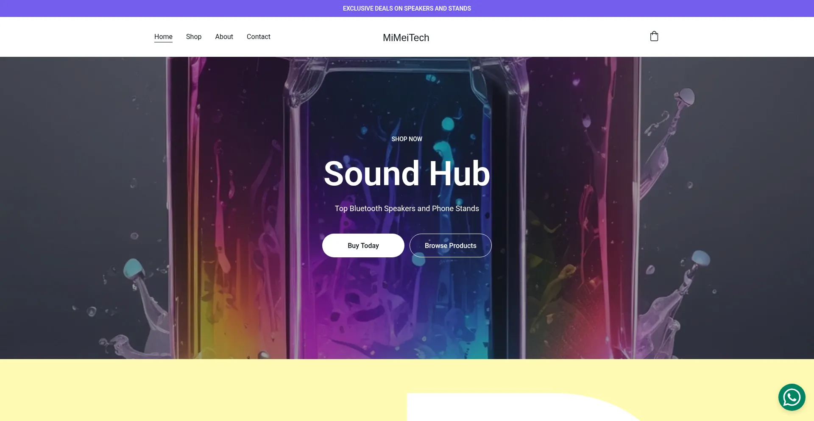
Task: Click the Buy Today button
Action: [363, 245]
